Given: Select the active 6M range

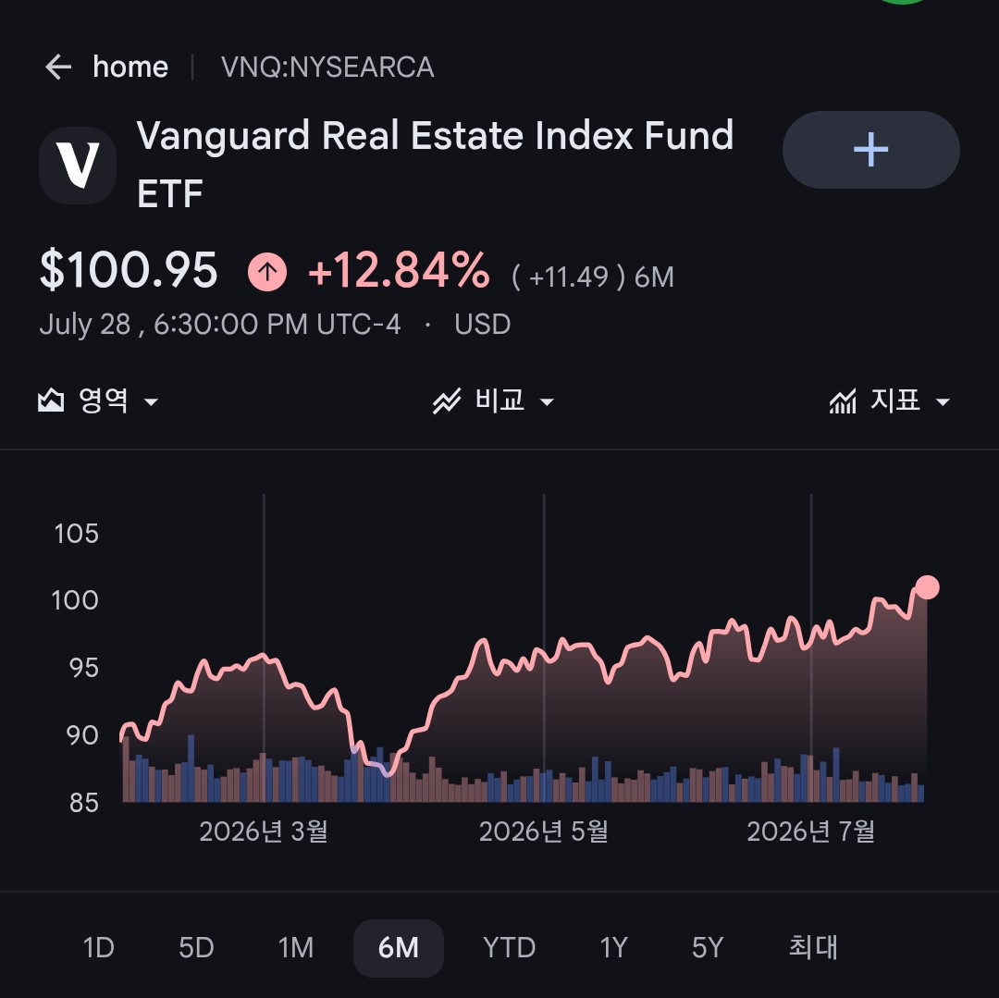Looking at the screenshot, I should (x=398, y=948).
